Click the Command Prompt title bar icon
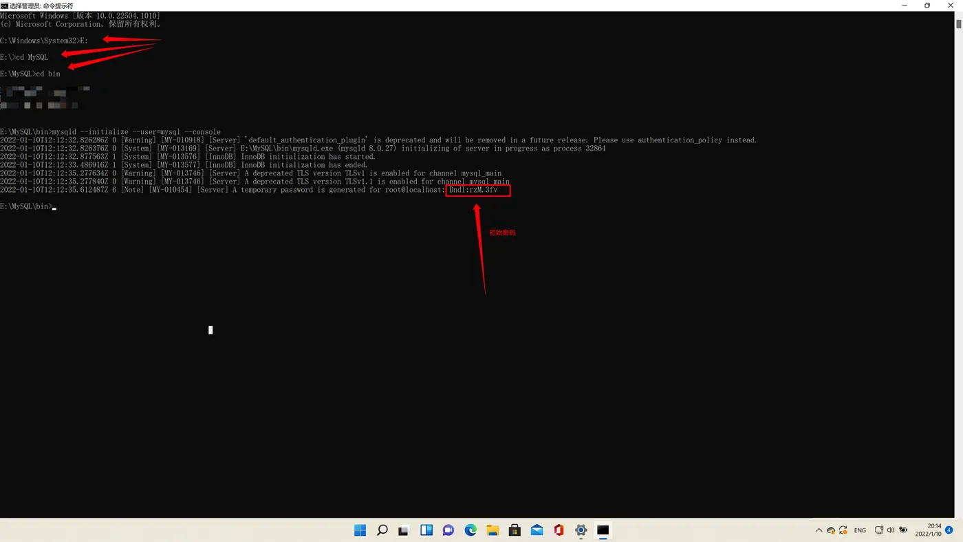This screenshot has height=542, width=963. (x=4, y=6)
